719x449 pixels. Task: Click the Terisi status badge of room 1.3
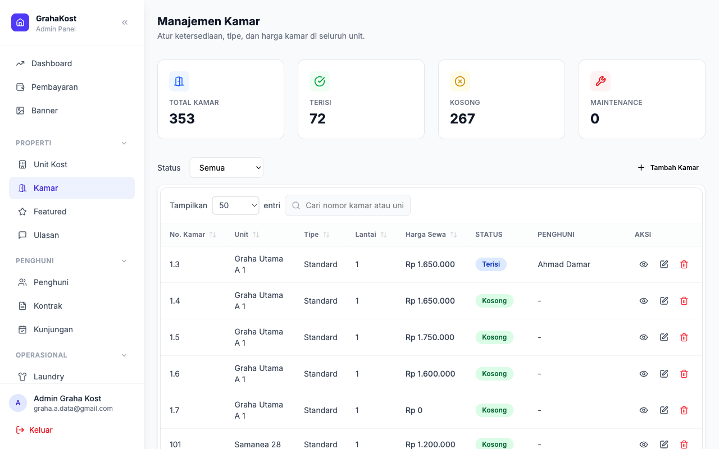pos(491,264)
